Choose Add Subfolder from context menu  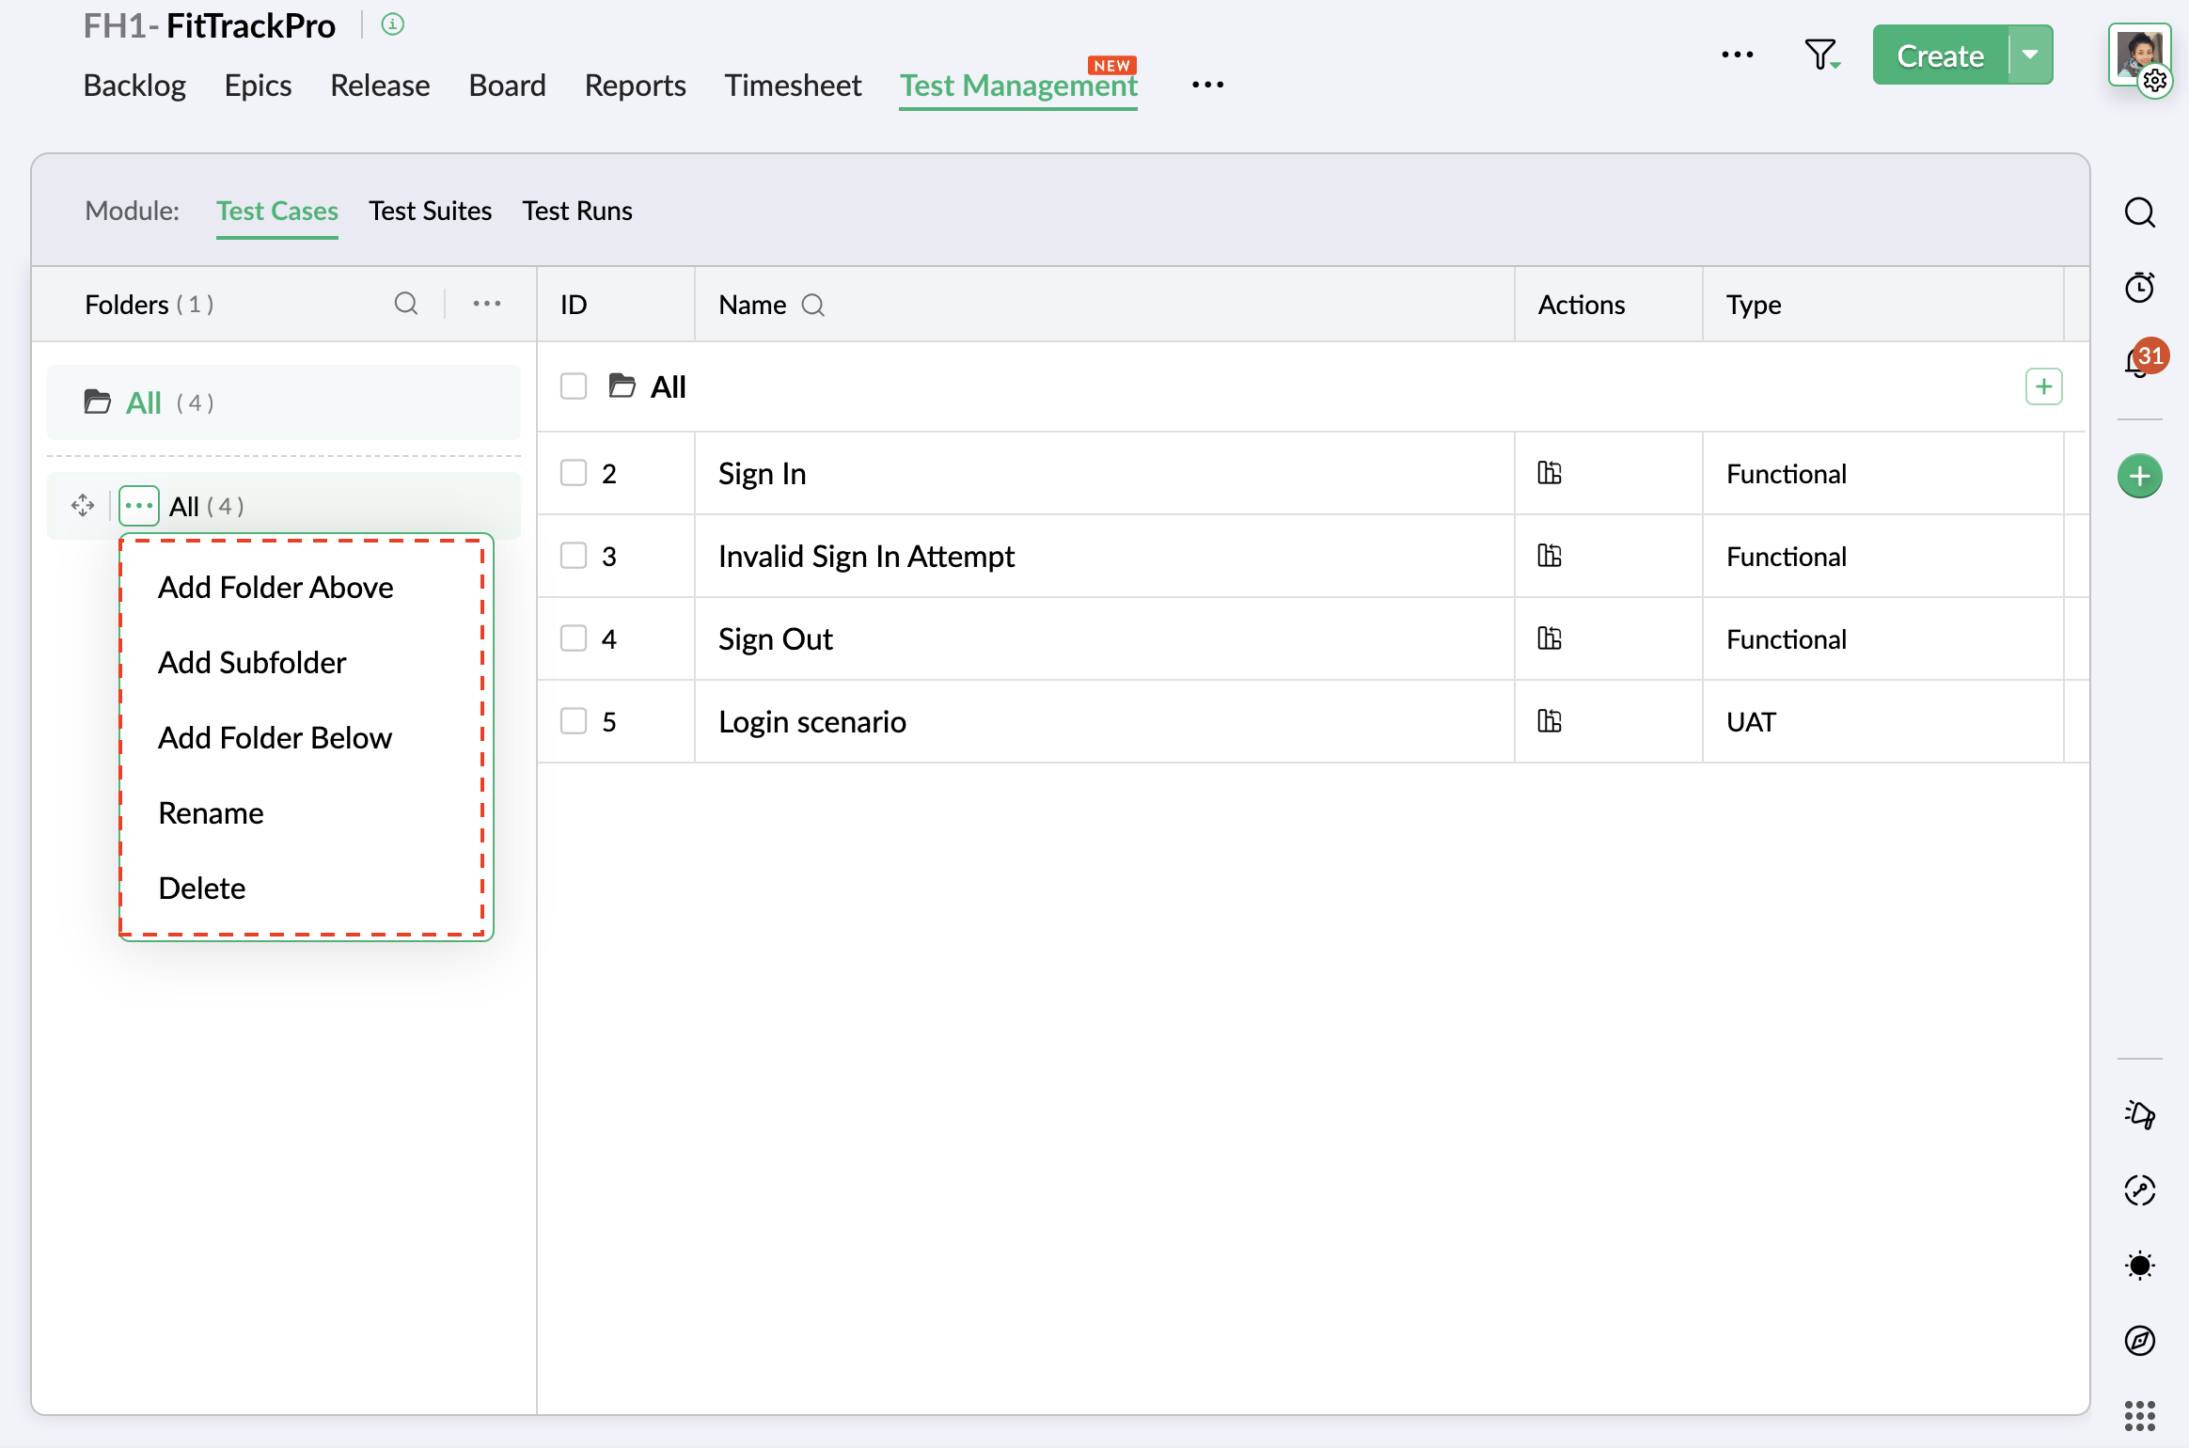[x=252, y=662]
